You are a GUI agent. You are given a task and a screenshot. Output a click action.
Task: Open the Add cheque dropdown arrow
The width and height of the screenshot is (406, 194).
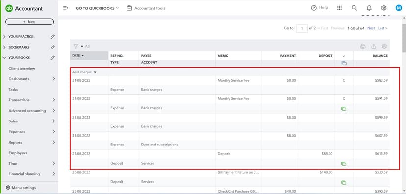tap(95, 72)
